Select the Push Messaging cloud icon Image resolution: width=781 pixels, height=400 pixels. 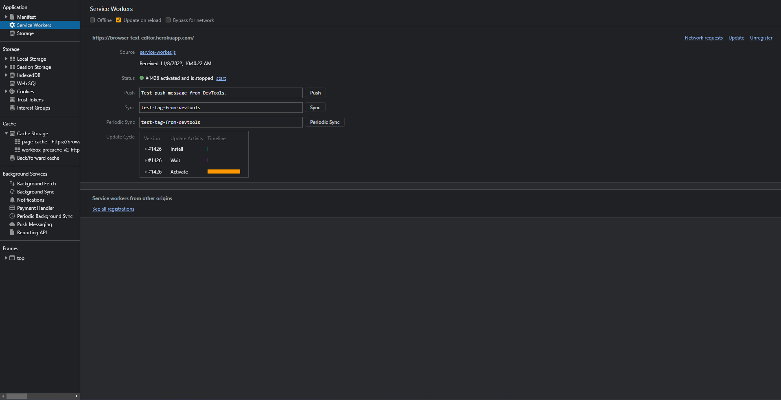pyautogui.click(x=12, y=224)
